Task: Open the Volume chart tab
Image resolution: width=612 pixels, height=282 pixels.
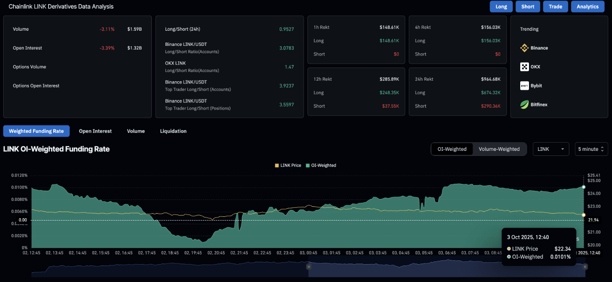Action: point(136,131)
